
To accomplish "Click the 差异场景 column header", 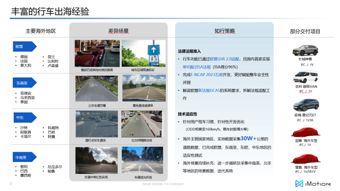I will pyautogui.click(x=118, y=31).
